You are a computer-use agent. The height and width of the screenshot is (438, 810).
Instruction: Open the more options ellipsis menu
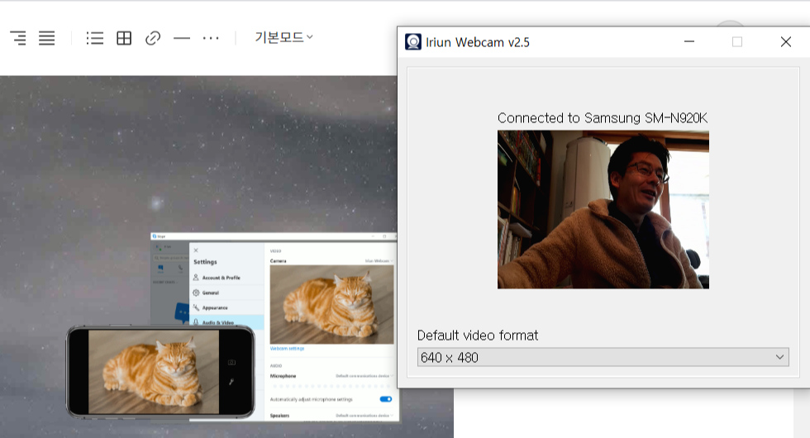click(x=211, y=38)
